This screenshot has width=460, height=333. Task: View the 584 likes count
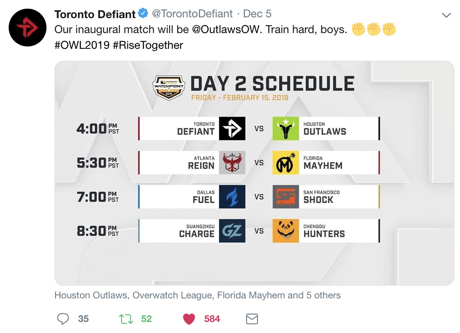[x=212, y=319]
